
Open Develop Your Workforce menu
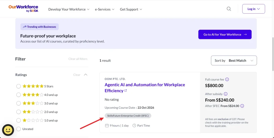point(69,9)
